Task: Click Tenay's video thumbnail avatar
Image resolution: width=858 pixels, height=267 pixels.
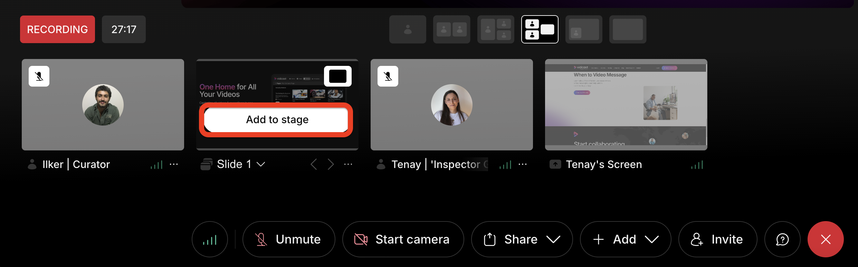Action: (452, 105)
